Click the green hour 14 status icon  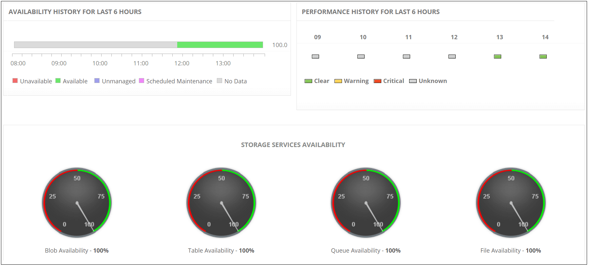(x=543, y=57)
